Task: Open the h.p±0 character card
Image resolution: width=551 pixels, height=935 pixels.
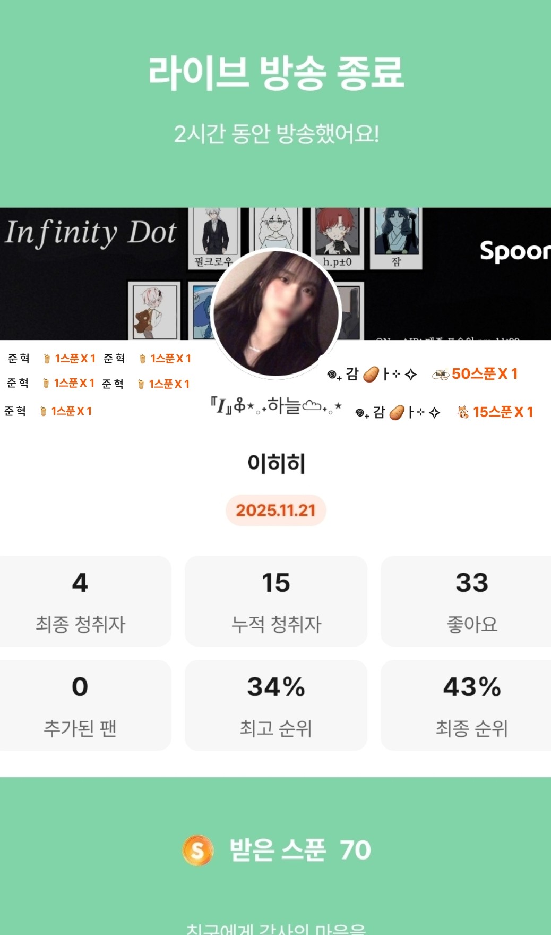Action: pos(338,237)
